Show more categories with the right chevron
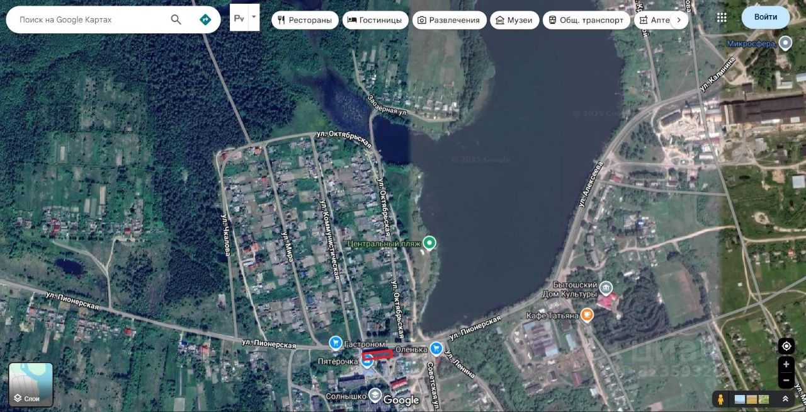The height and width of the screenshot is (412, 806). click(678, 20)
